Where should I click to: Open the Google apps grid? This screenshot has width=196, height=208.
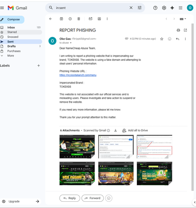181,8
